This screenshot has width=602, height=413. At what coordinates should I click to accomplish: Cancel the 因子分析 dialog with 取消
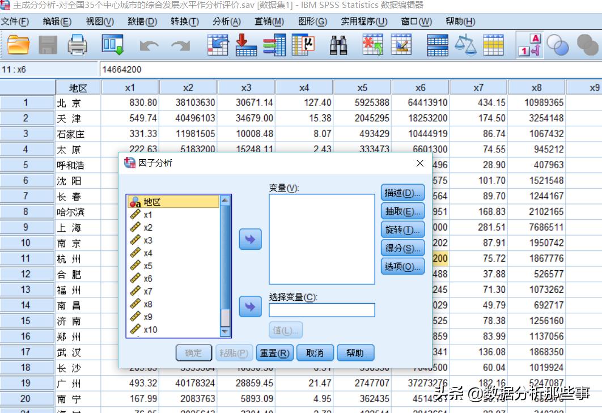(315, 352)
